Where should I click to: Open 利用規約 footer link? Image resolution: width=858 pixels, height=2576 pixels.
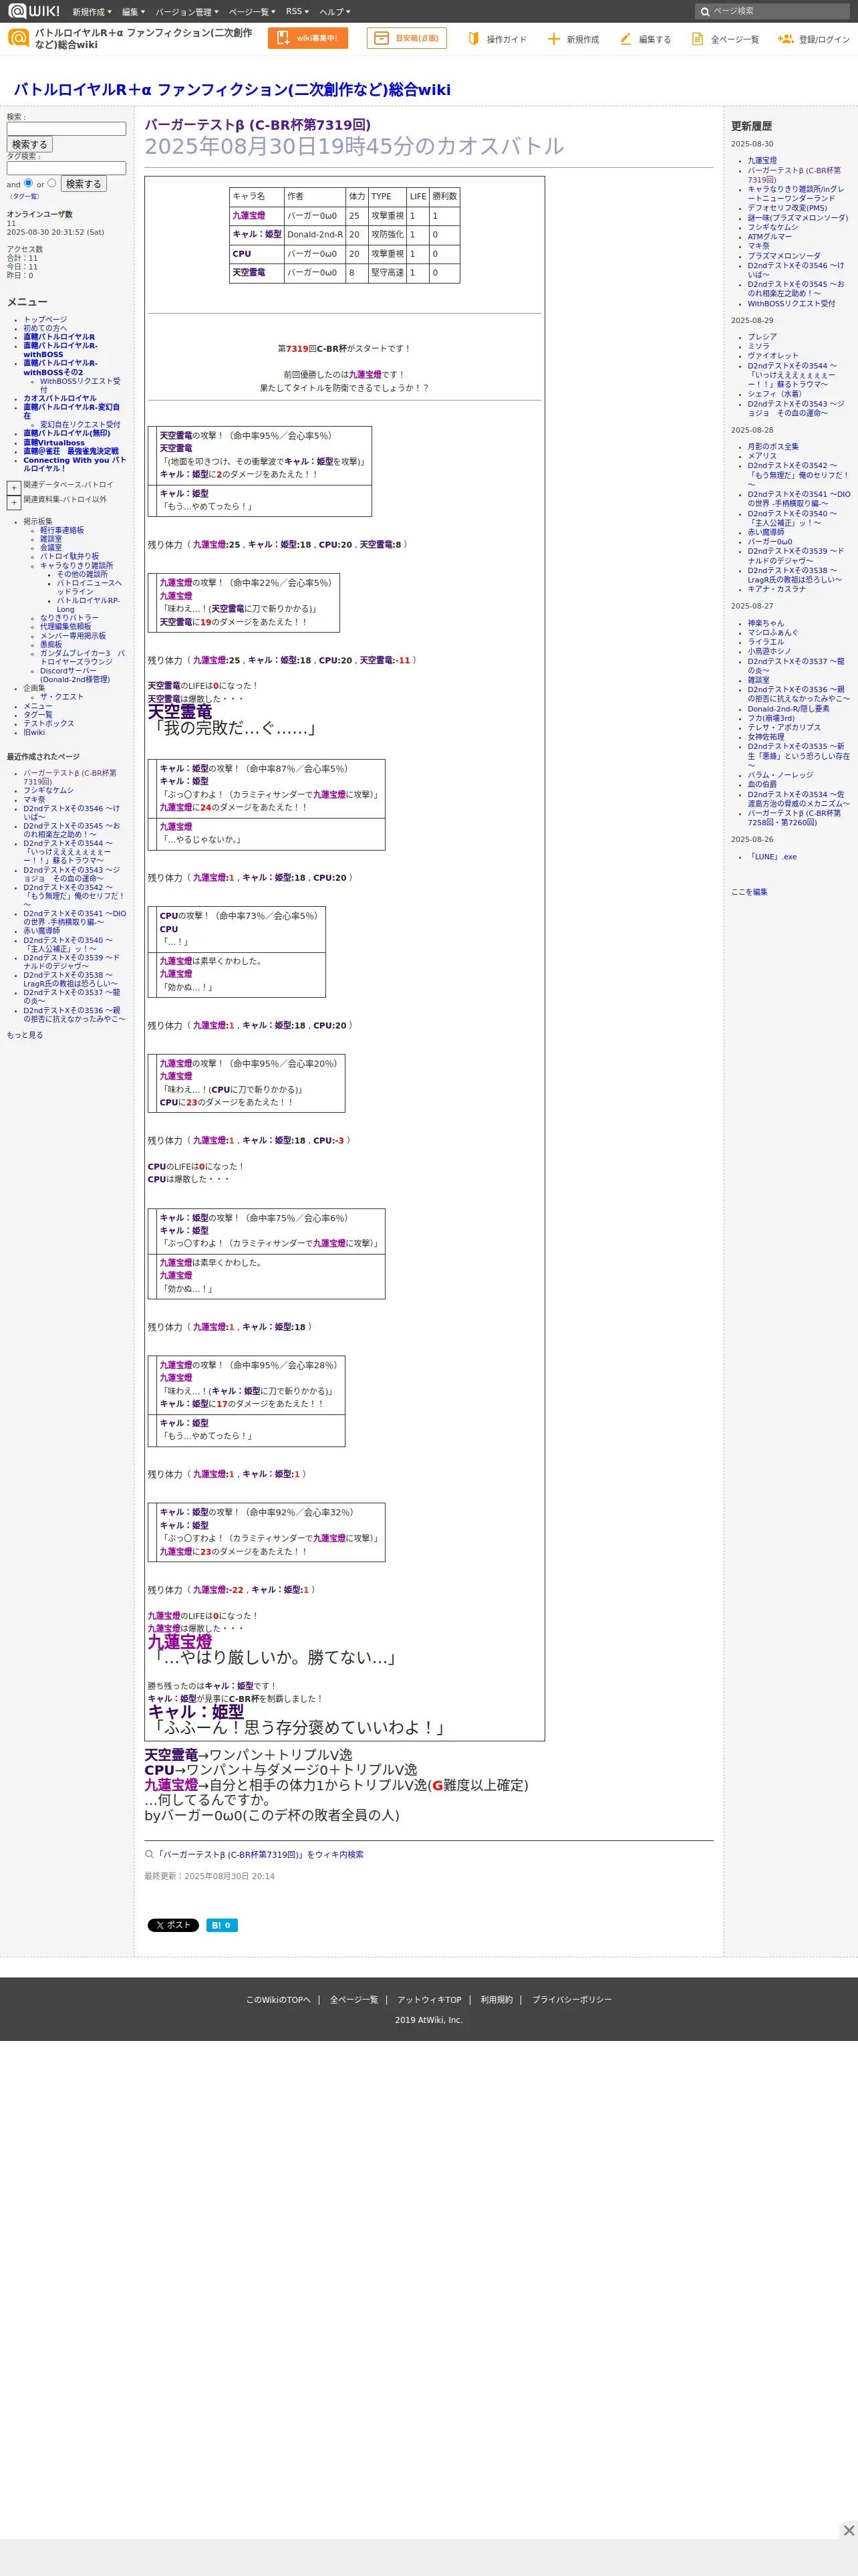496,2000
